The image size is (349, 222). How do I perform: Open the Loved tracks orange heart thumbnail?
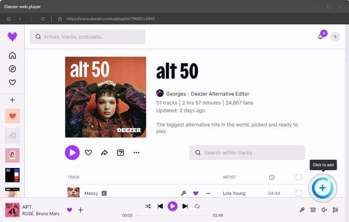13,116
